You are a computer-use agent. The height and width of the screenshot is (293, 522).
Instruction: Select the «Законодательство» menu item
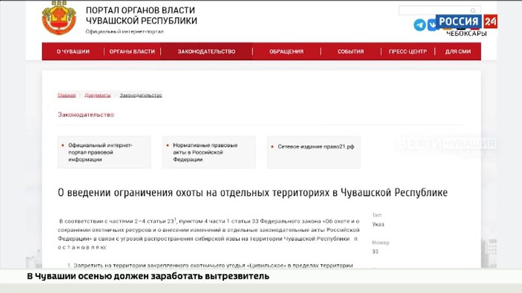207,51
